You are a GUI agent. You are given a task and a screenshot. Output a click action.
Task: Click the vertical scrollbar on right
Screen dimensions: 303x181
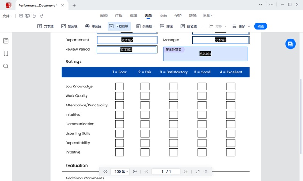pyautogui.click(x=301, y=116)
